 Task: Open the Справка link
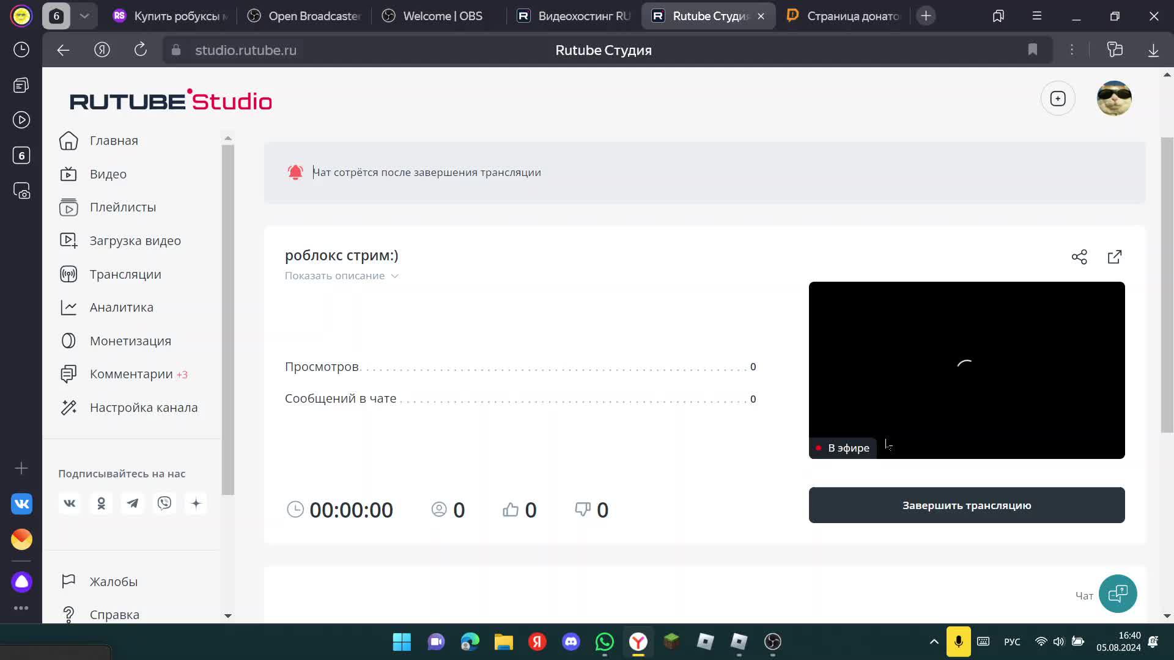114,614
